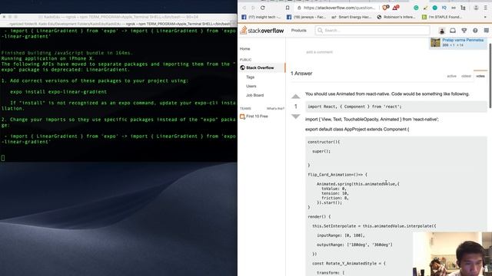This screenshot has width=492, height=276.
Task: Go to Home in the left sidebar
Action: coord(244,49)
